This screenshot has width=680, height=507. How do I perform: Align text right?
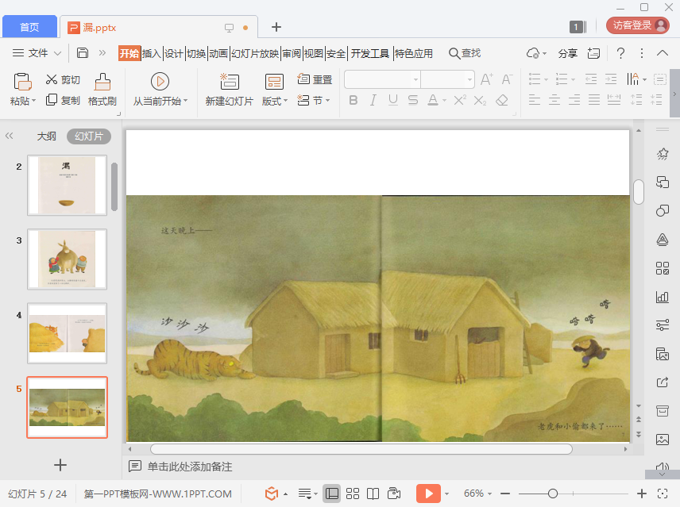coord(574,100)
